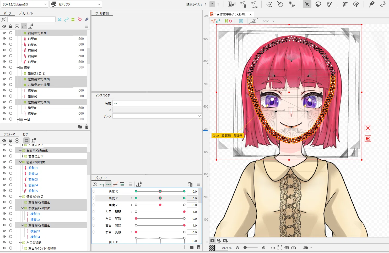
Task: Switch to the ログ tab
Action: [x=25, y=134]
